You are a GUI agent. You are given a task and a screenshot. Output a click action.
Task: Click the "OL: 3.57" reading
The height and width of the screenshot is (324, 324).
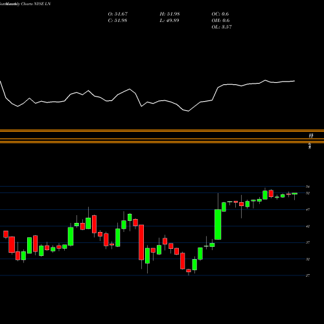222,27
